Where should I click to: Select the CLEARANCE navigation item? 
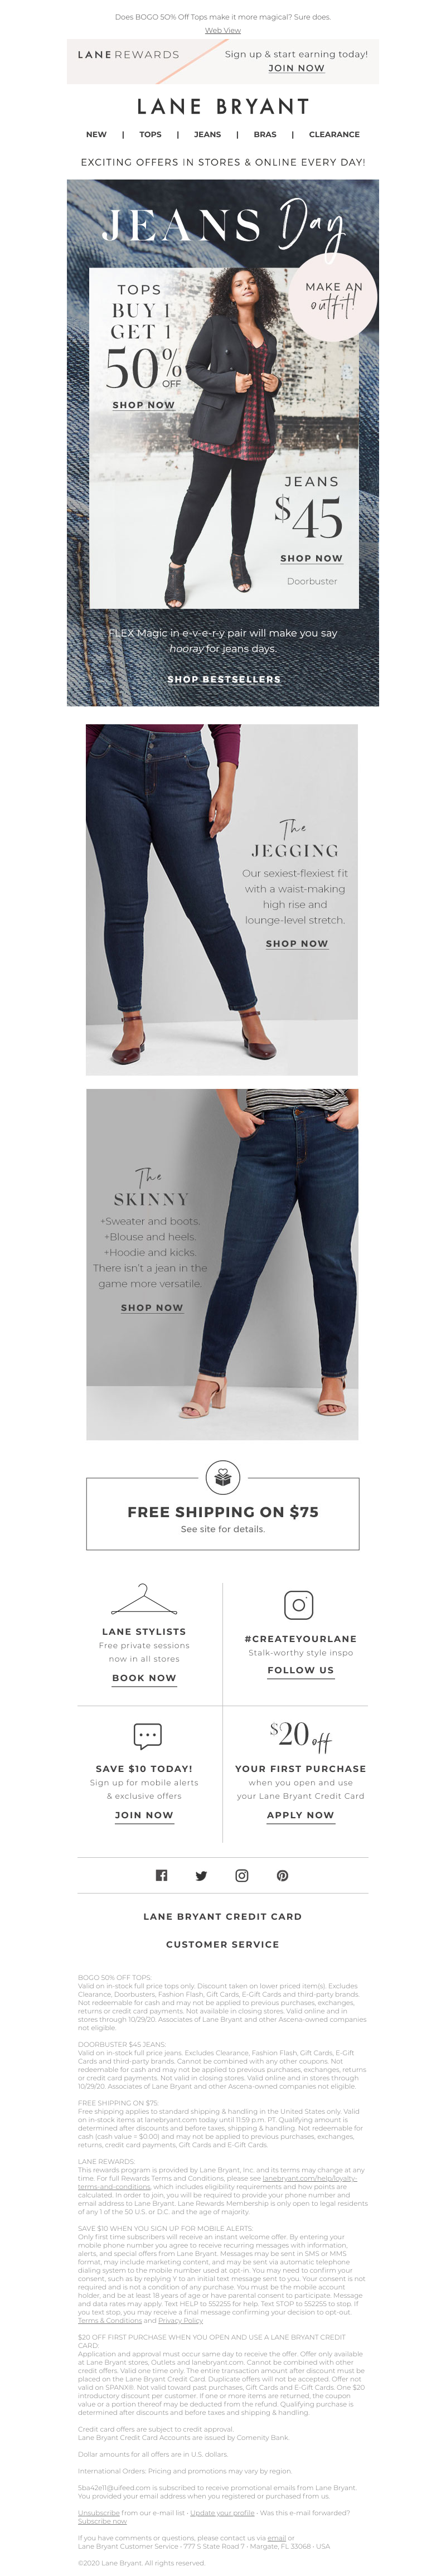334,134
